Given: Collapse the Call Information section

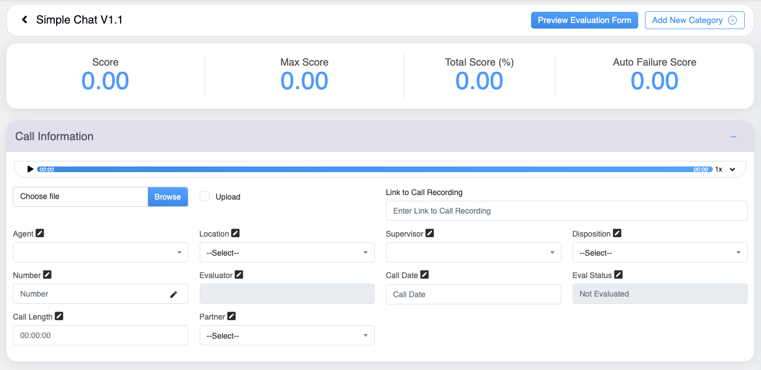Looking at the screenshot, I should (733, 137).
